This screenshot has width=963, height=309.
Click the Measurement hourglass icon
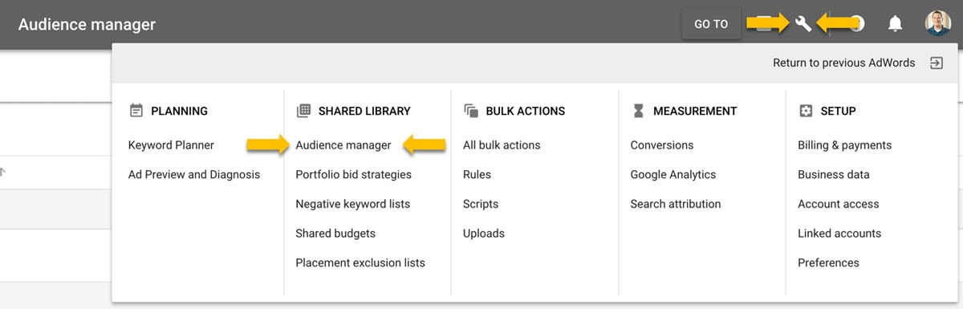[639, 111]
